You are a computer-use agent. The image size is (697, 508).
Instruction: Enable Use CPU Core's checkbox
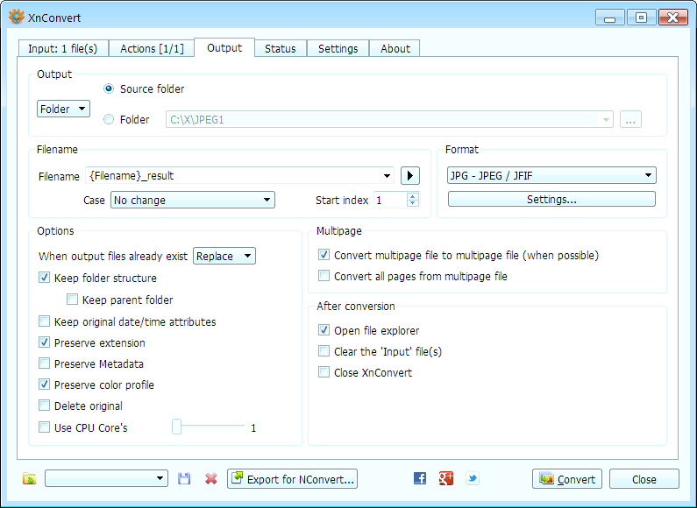click(44, 427)
